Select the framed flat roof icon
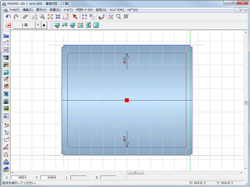 point(80,25)
